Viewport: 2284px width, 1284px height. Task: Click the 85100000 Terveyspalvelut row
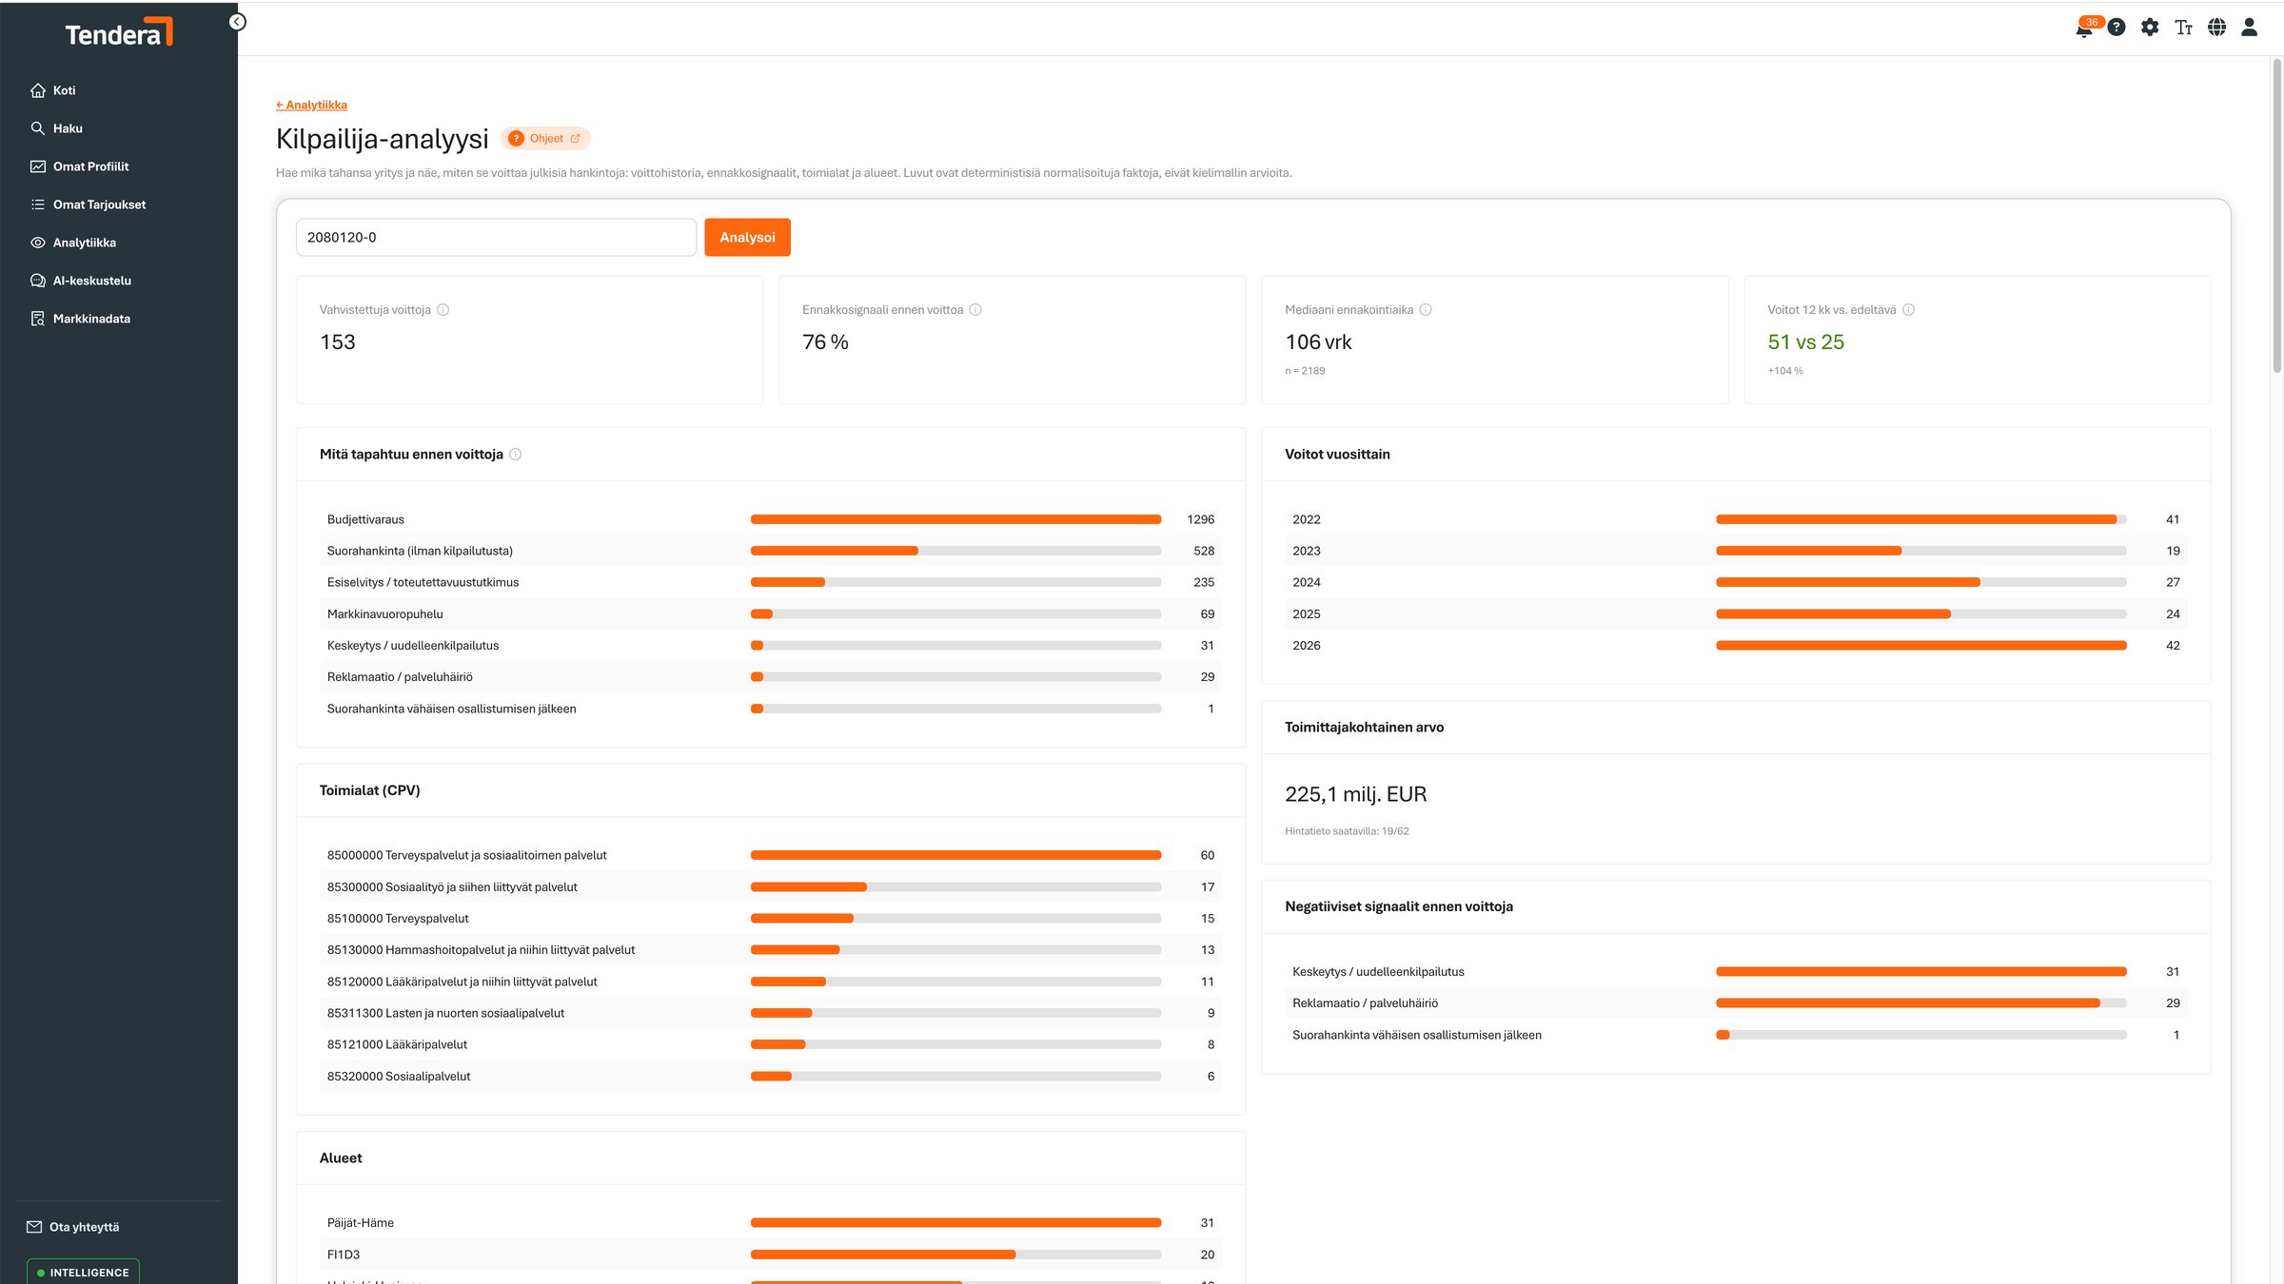[770, 919]
